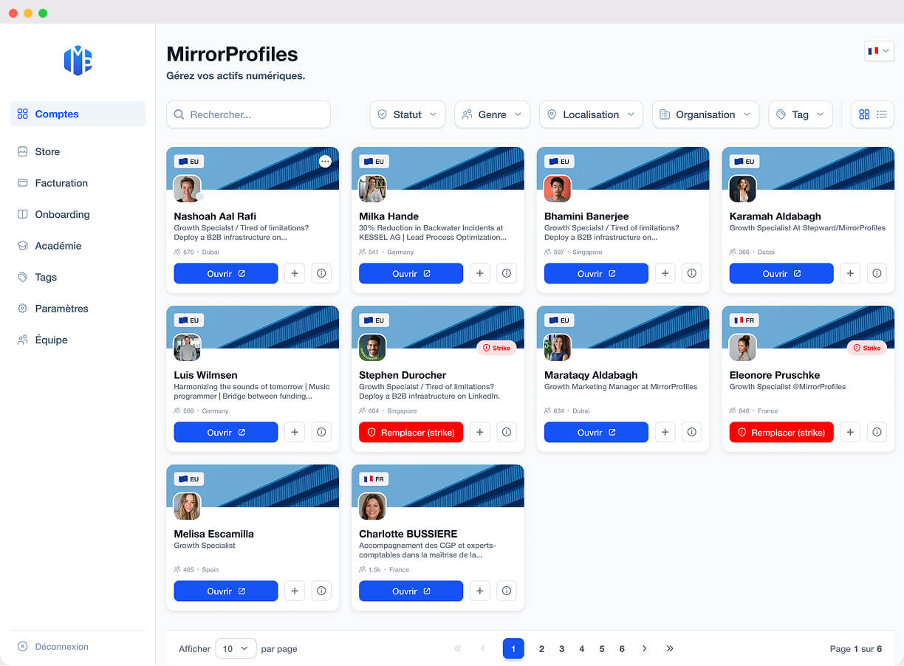Image resolution: width=904 pixels, height=666 pixels.
Task: Click the Rechercher search field
Action: 248,114
